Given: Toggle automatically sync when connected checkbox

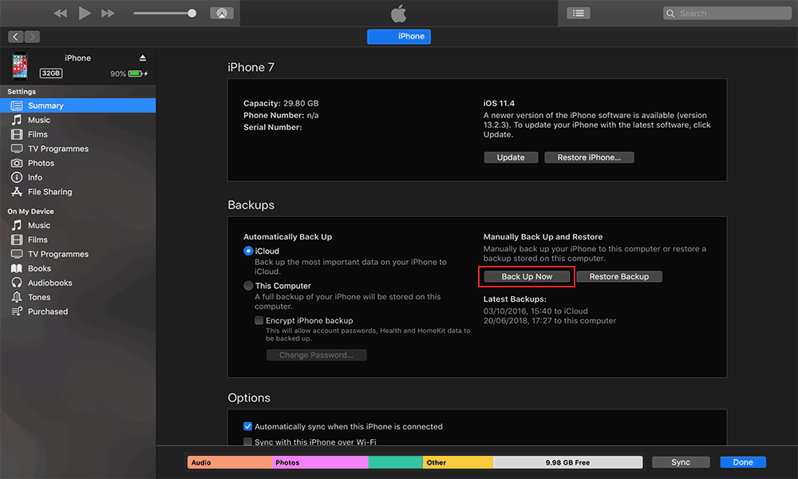Looking at the screenshot, I should point(248,426).
